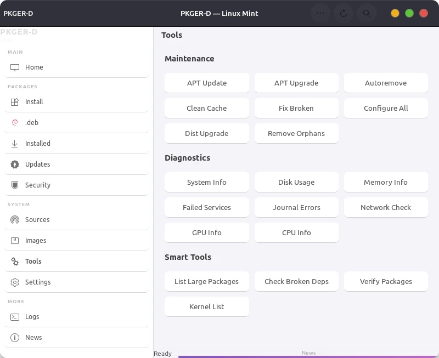Click Remove Orphans button
The width and height of the screenshot is (439, 358).
click(296, 133)
